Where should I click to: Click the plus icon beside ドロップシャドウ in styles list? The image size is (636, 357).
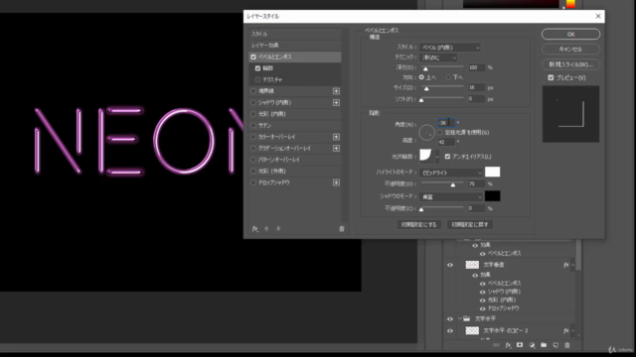click(x=336, y=182)
